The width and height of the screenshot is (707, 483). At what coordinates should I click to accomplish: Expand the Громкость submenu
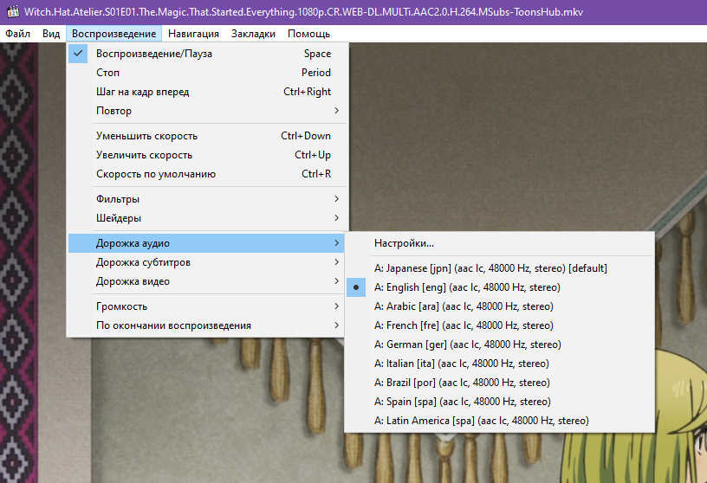click(207, 306)
